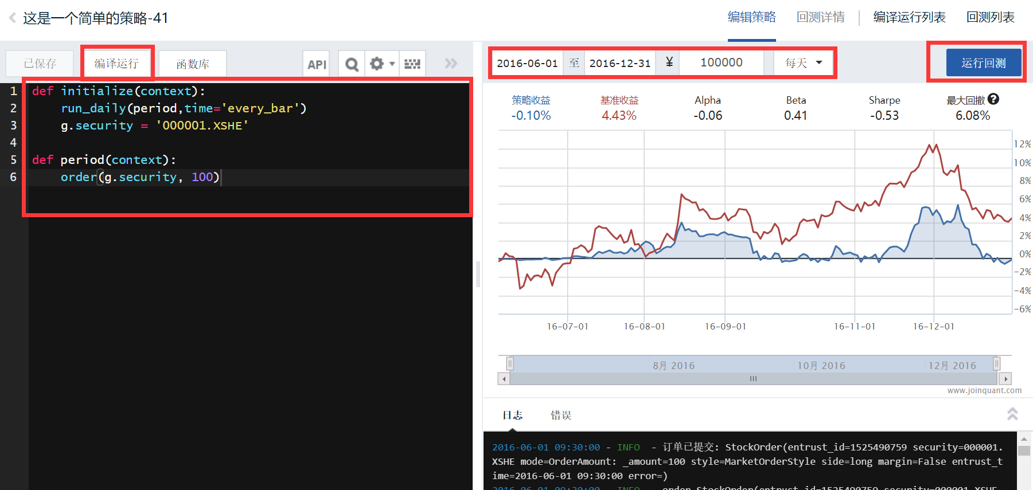Click the 10月 2016 navigator label
The width and height of the screenshot is (1033, 490).
click(x=821, y=366)
